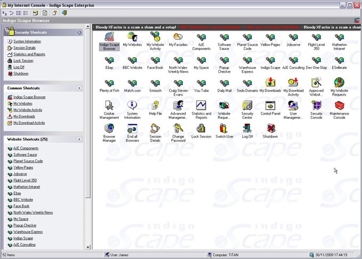Screen dimensions: 362x259
Task: Click the Log Off door icon in main pane
Action: tap(247, 128)
